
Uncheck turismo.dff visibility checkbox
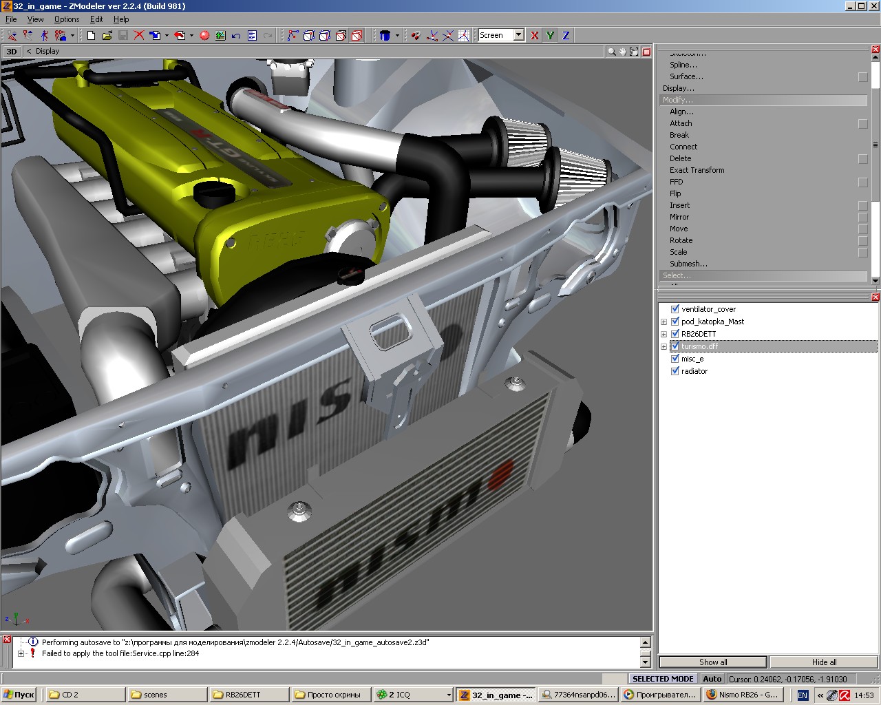pos(675,346)
